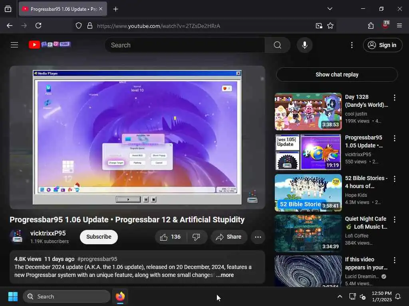The image size is (409, 306).
Task: Open Progressbar95 1.05 Update video thumbnail
Action: 308,152
